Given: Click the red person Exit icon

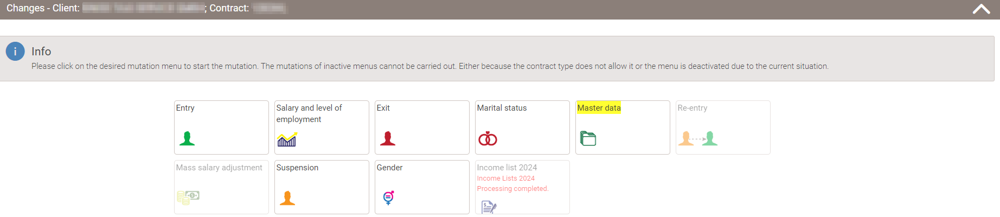Looking at the screenshot, I should pos(388,138).
